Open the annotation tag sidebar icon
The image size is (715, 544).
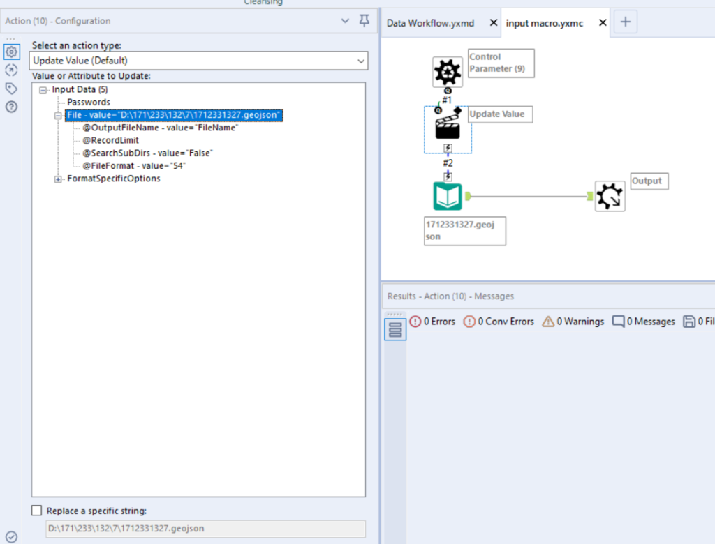[x=11, y=89]
